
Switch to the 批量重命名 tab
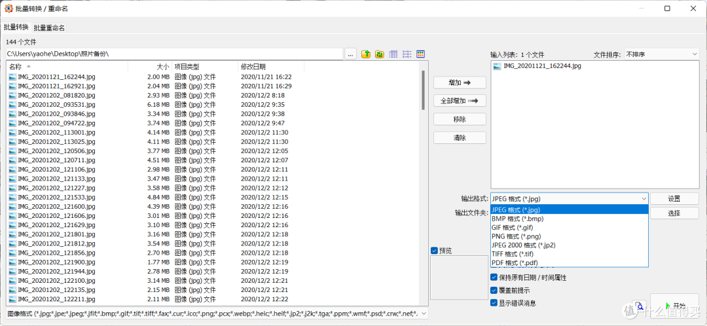pos(49,27)
